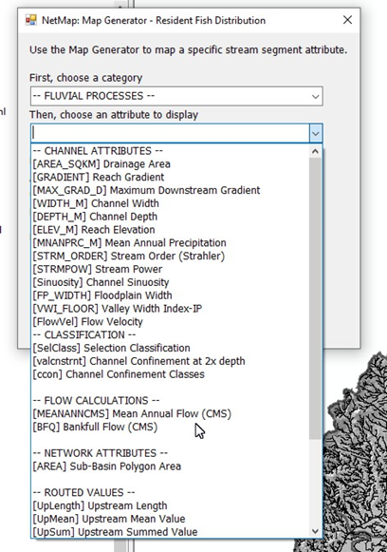
Task: Click the dropdown list scroll up arrow
Action: point(315,152)
